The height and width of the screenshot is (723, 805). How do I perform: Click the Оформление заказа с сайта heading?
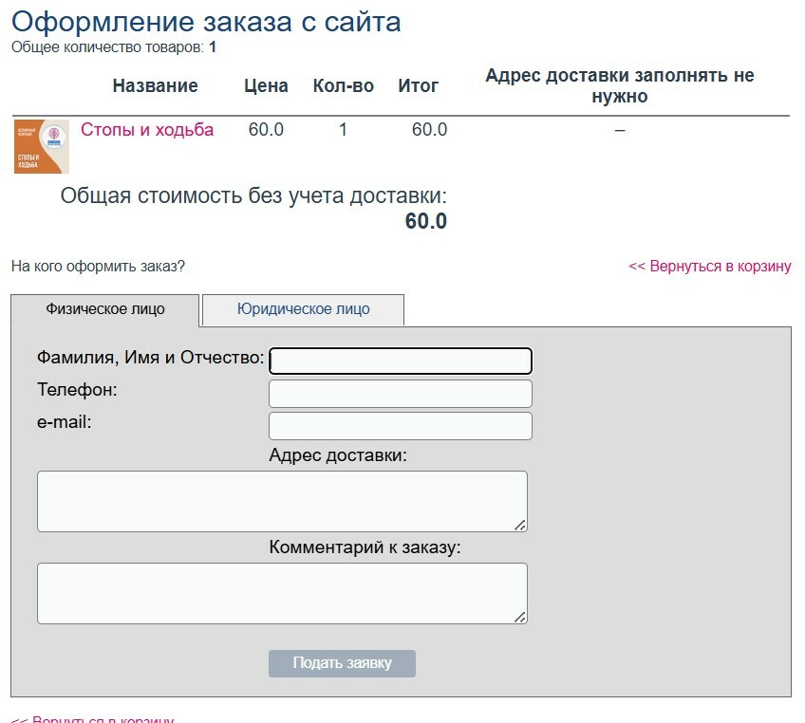click(206, 22)
